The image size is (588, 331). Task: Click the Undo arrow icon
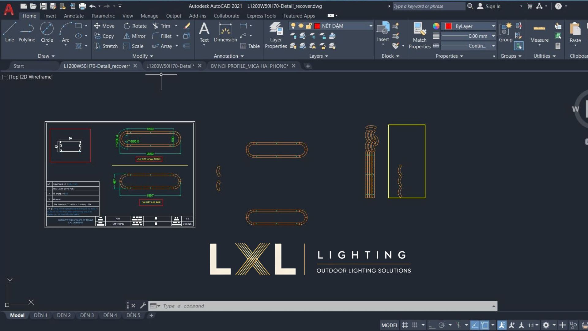pos(92,6)
